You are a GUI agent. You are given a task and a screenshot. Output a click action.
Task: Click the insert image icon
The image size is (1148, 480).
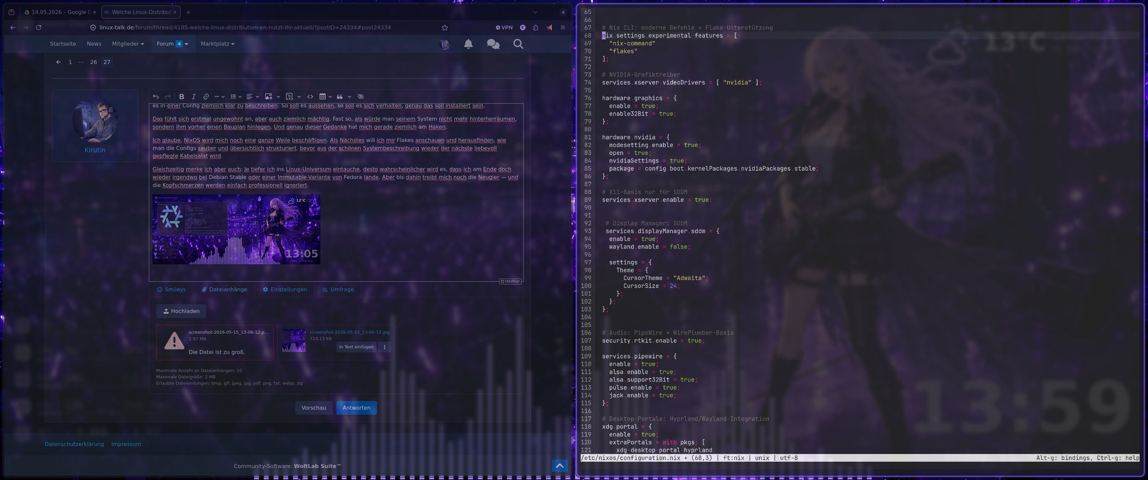pos(268,96)
